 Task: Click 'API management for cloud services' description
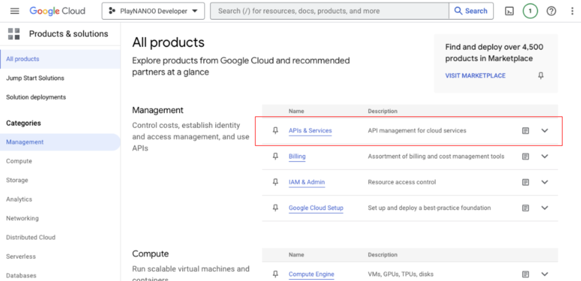tap(417, 130)
